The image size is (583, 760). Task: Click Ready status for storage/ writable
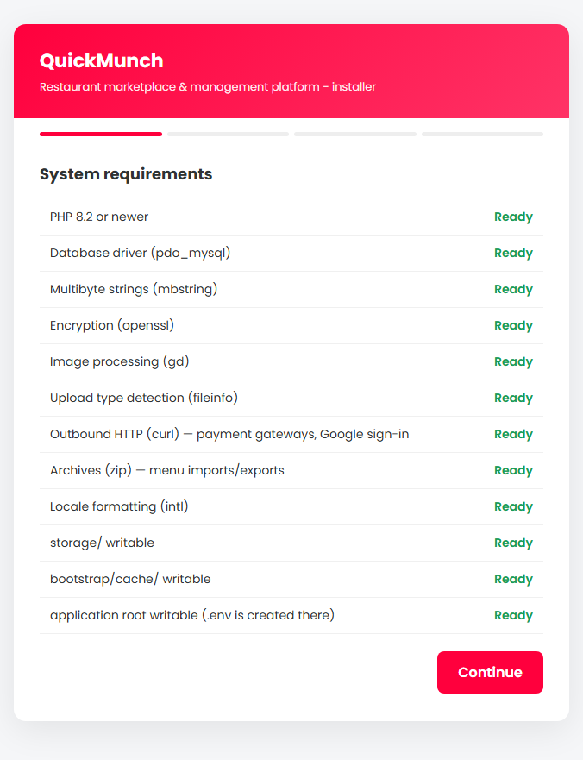pos(513,543)
